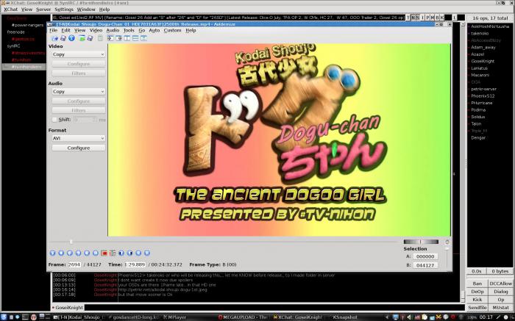
Task: Click the Selection B value field
Action: click(425, 265)
